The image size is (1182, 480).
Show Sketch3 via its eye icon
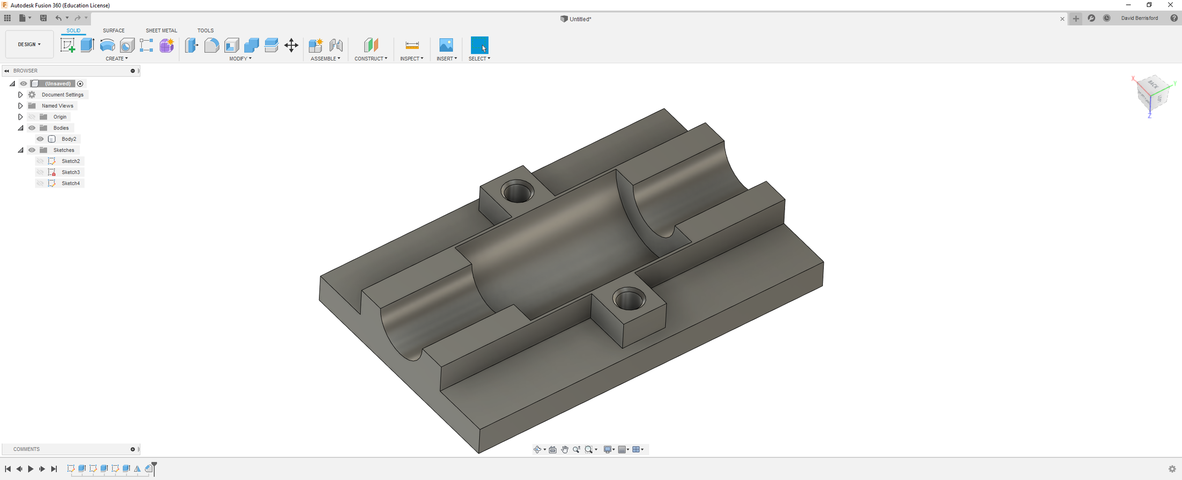click(40, 172)
